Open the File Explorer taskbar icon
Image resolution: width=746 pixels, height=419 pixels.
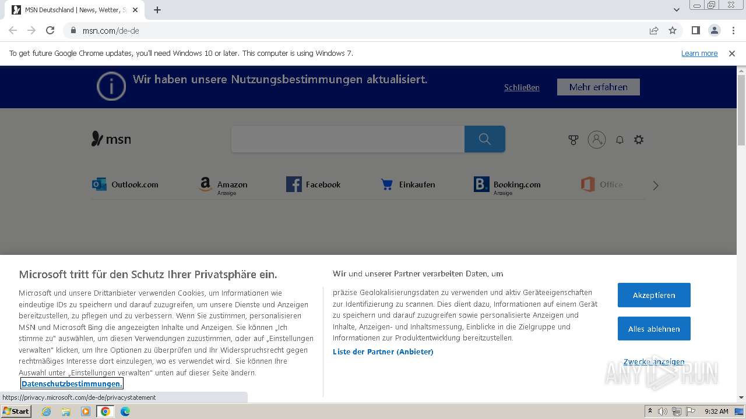coord(66,411)
